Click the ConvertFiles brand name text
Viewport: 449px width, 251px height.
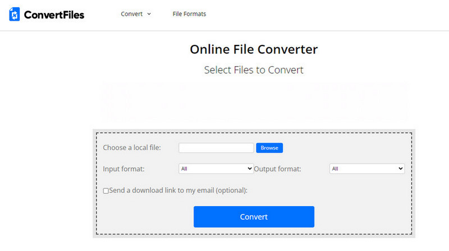pyautogui.click(x=54, y=15)
